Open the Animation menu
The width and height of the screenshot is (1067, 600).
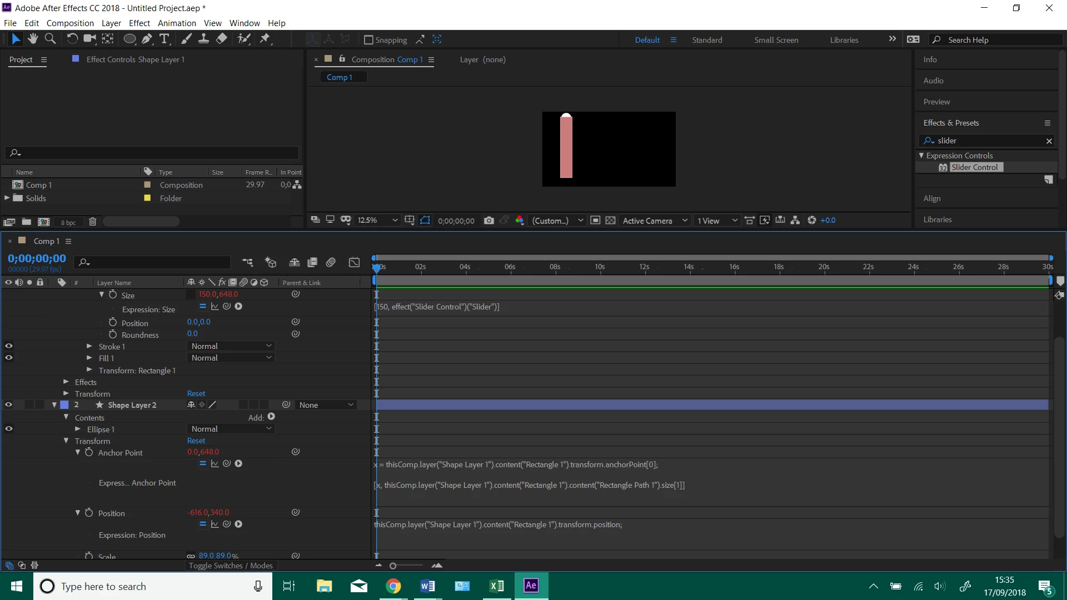177,23
